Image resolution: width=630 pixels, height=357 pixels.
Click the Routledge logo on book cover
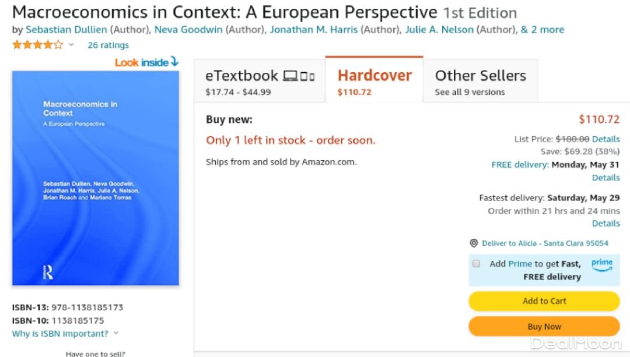click(x=48, y=272)
